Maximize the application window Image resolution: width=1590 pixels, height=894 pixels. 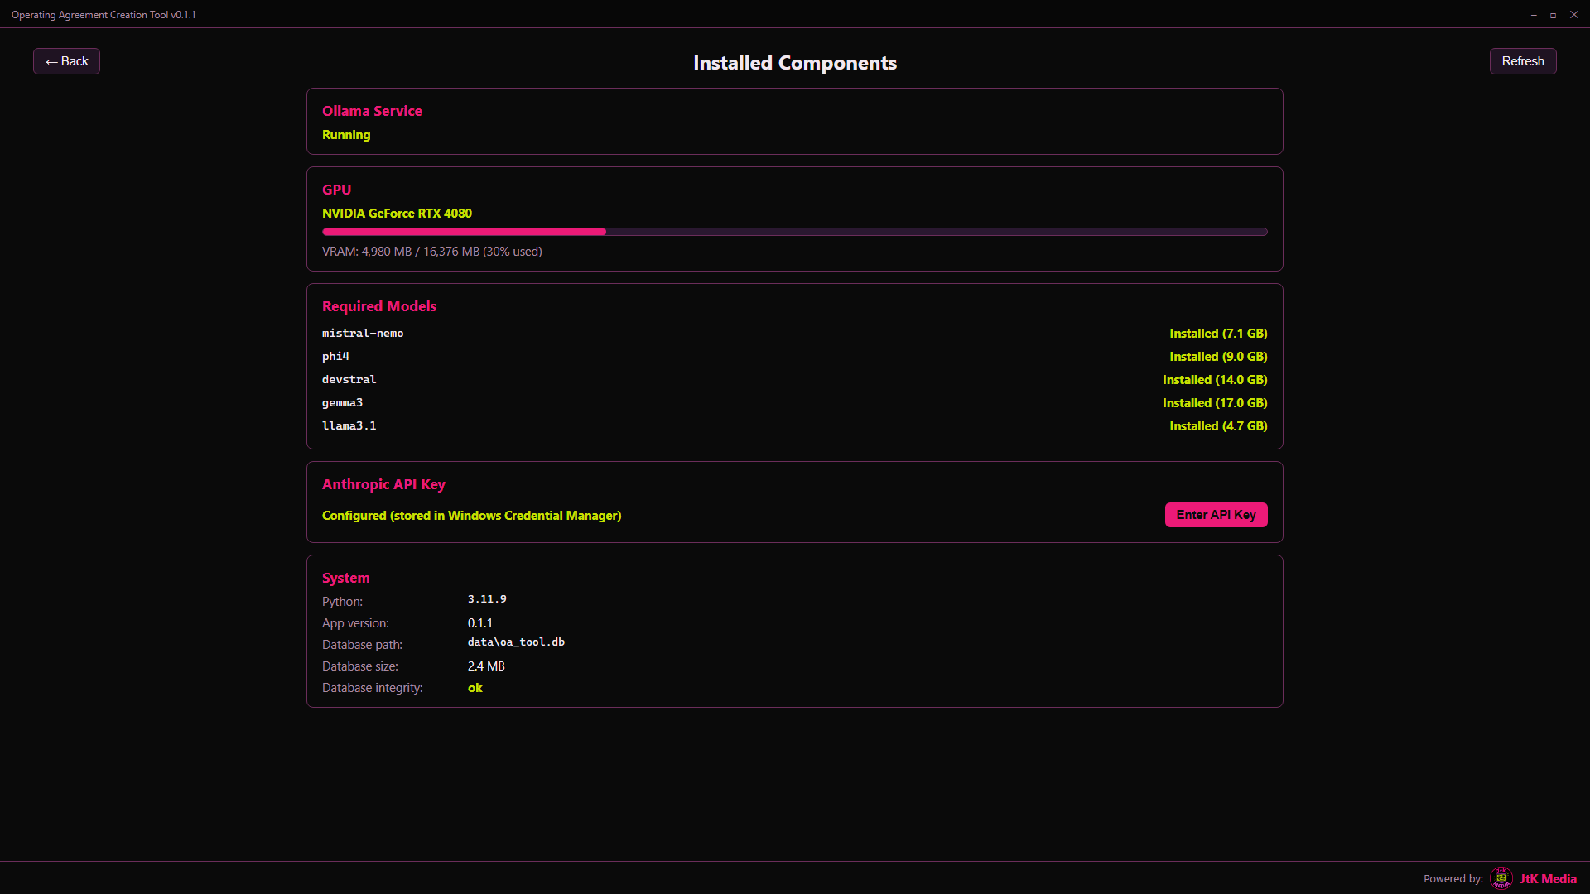pos(1554,15)
